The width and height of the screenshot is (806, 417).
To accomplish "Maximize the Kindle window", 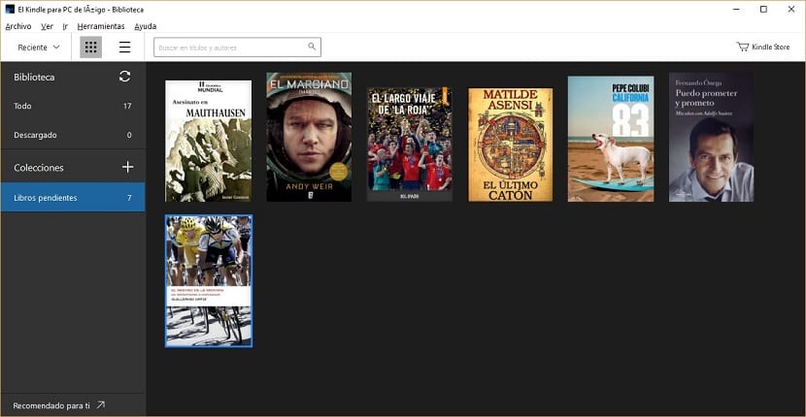I will coord(763,10).
